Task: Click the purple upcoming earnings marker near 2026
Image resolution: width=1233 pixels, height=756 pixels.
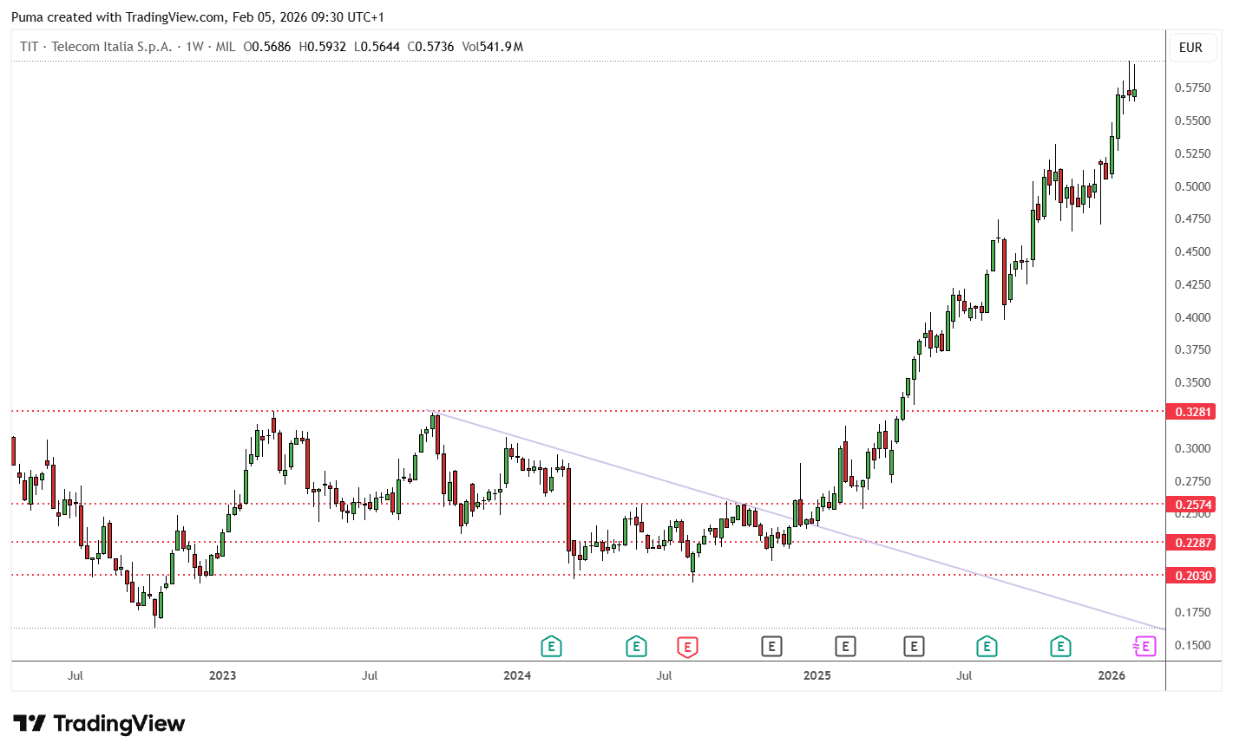Action: pos(1144,646)
